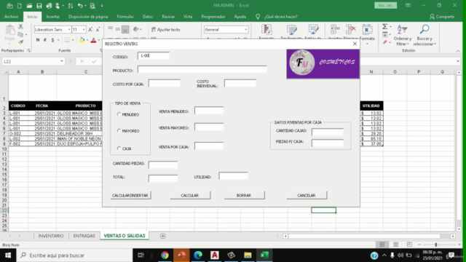Click the Eliminar cells icon

pyautogui.click(x=351, y=30)
